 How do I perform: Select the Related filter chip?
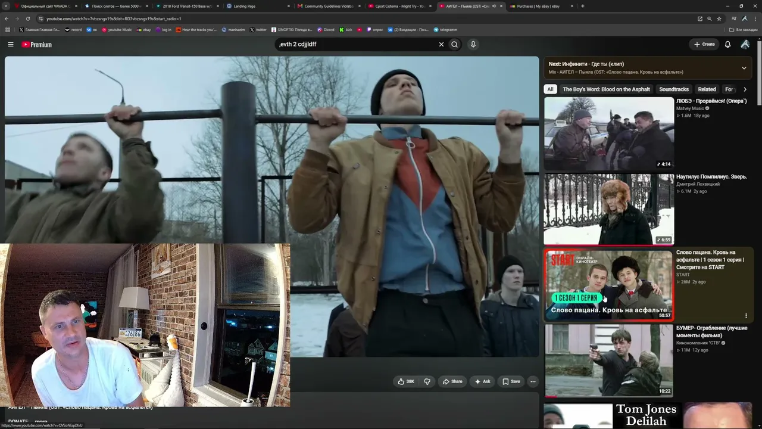click(x=707, y=89)
